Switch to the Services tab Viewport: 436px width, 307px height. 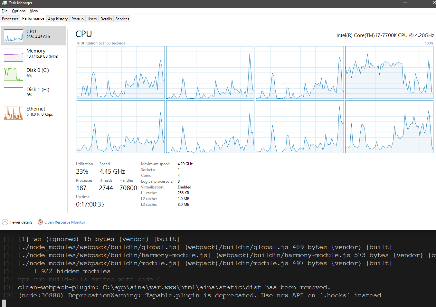122,19
